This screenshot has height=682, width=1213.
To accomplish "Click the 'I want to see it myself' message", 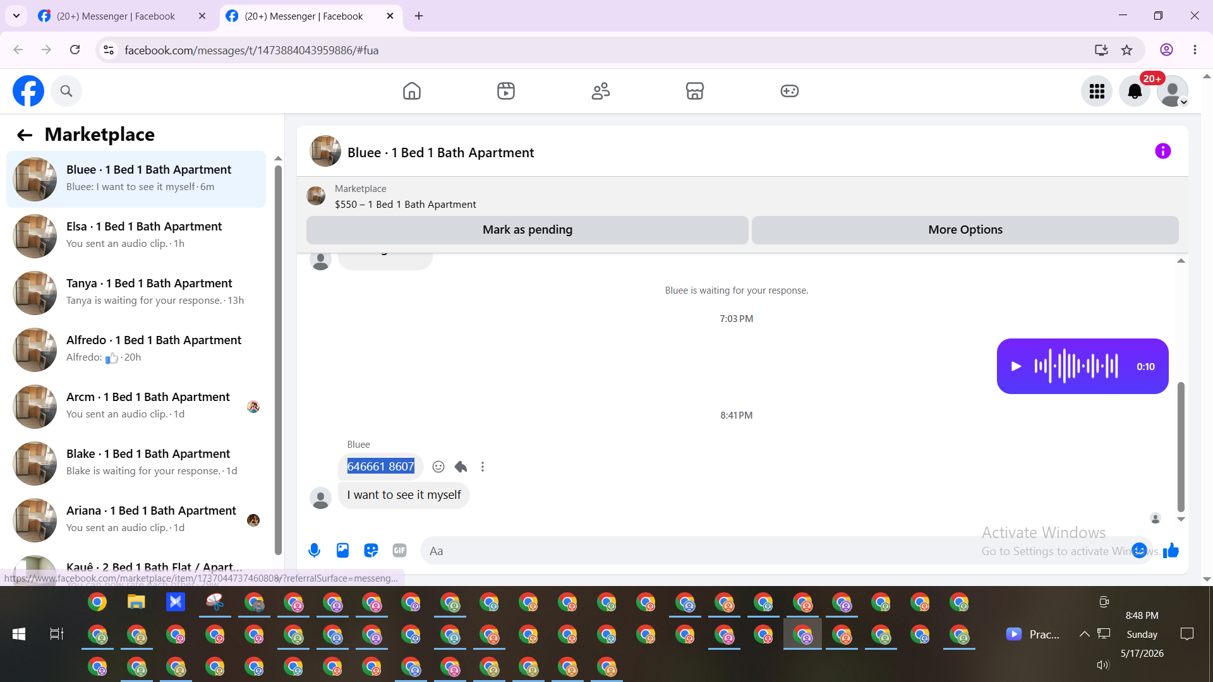I will coord(404,495).
